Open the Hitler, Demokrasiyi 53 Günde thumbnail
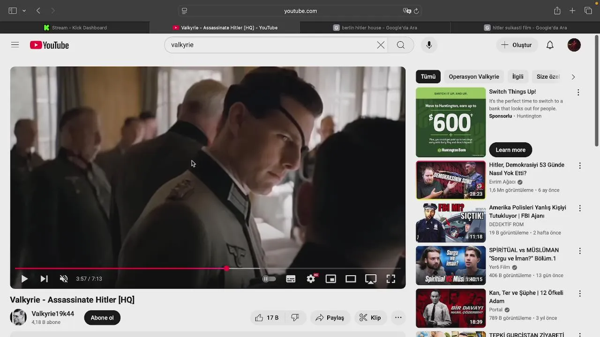The image size is (600, 337). (x=451, y=180)
